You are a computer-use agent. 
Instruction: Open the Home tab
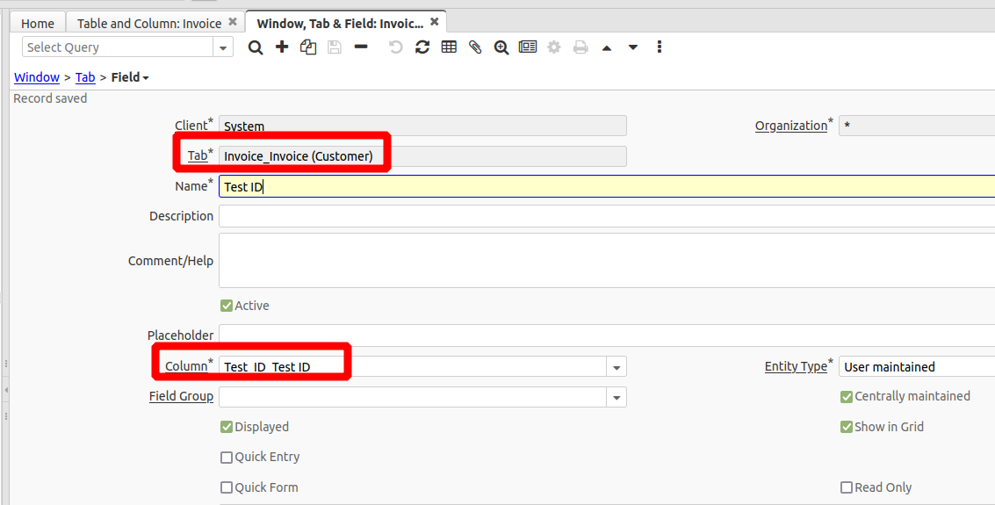point(38,23)
